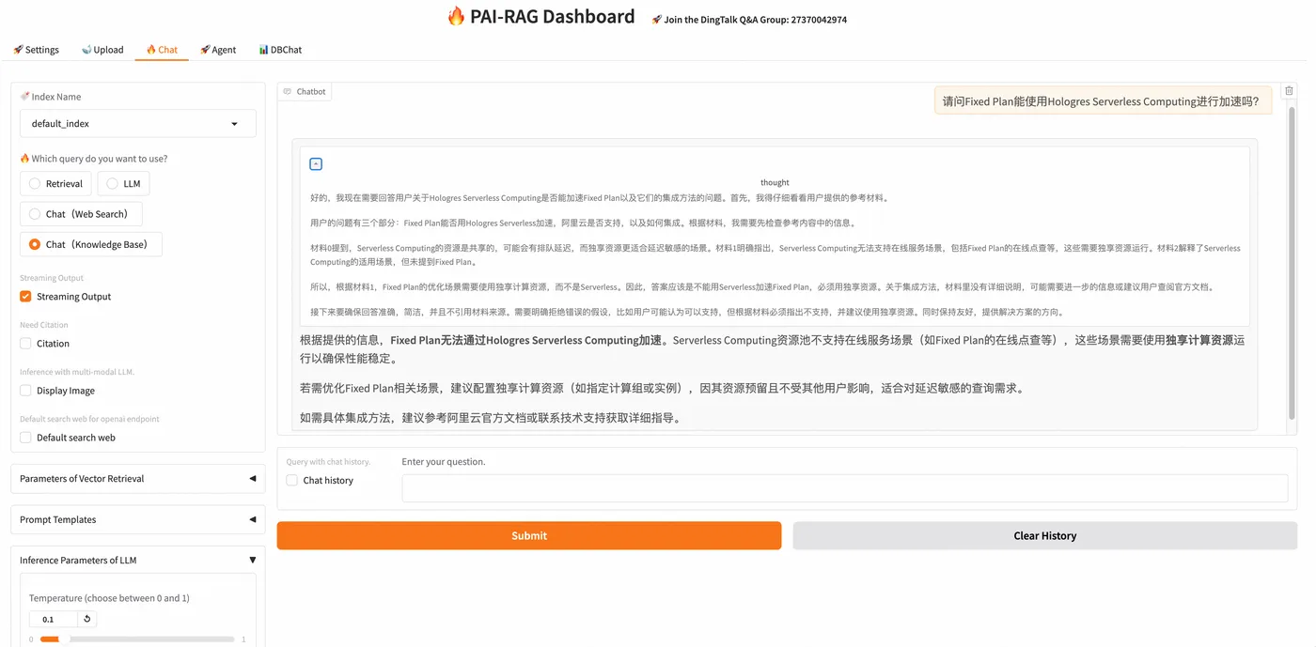Viewport: 1316px width, 647px height.
Task: Go to the DBChat tab
Action: click(x=280, y=50)
